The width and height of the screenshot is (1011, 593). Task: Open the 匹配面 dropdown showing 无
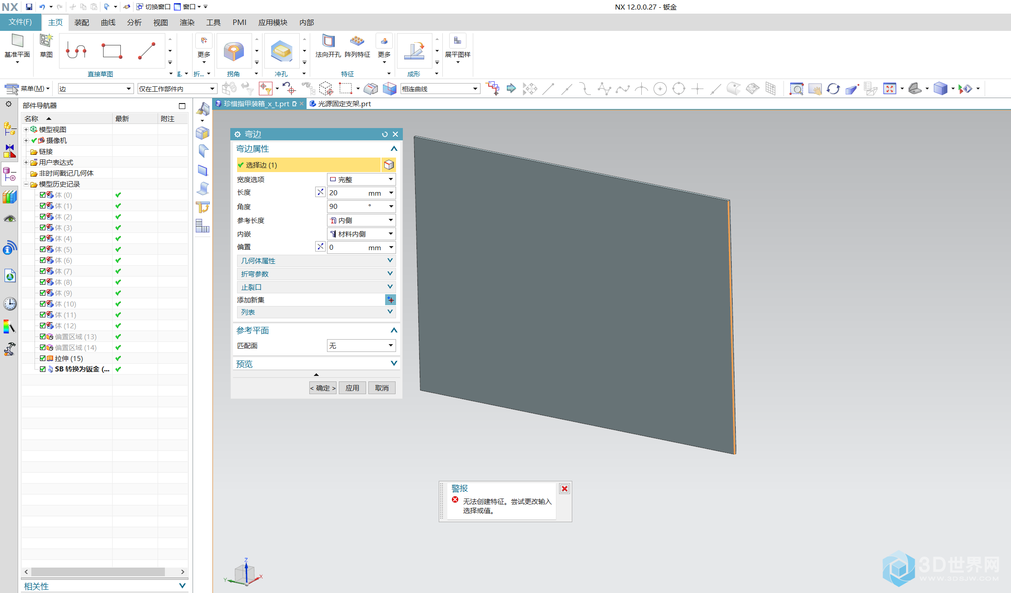click(361, 346)
